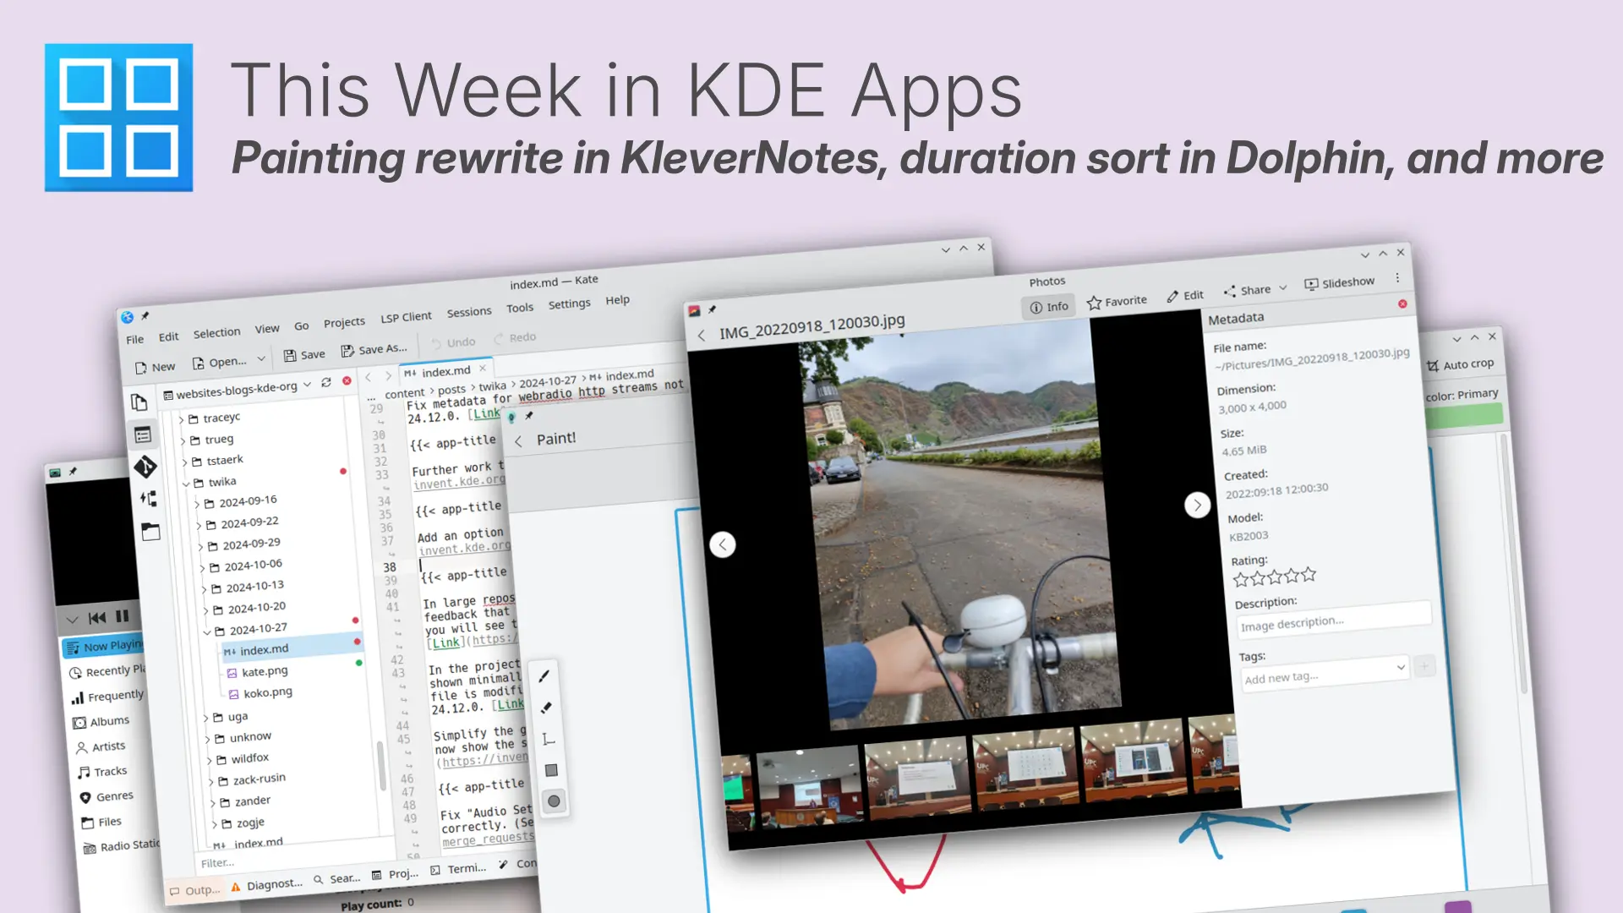Click the LSP Client menu in Kate
The height and width of the screenshot is (913, 1623).
click(x=405, y=318)
